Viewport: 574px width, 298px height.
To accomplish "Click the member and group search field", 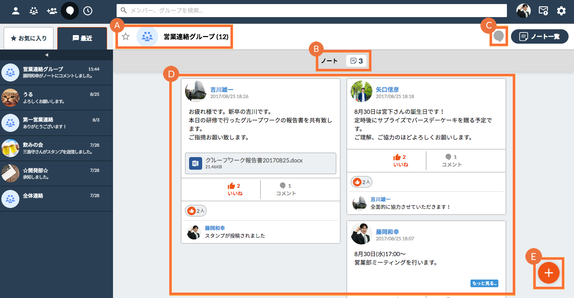I will 311,10.
